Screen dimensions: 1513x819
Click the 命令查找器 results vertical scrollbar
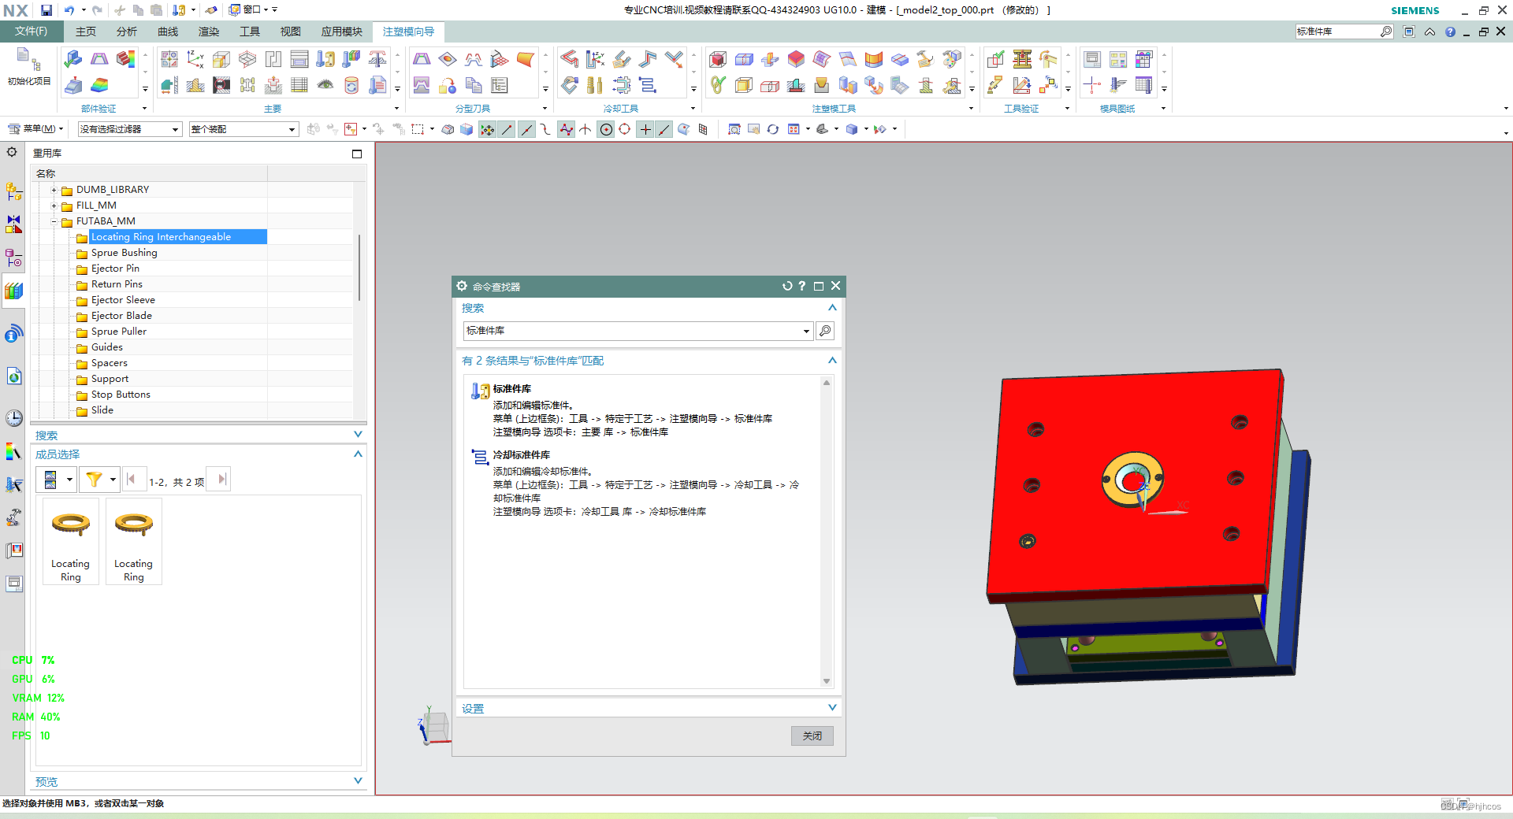coord(826,533)
